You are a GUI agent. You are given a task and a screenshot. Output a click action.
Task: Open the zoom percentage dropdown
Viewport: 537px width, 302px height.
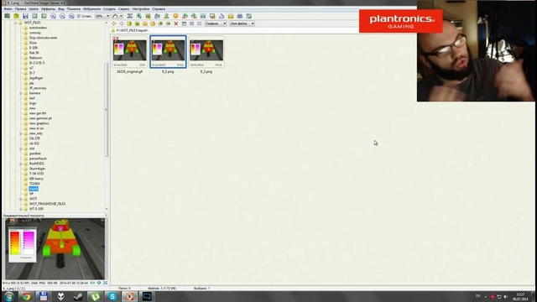tap(107, 16)
